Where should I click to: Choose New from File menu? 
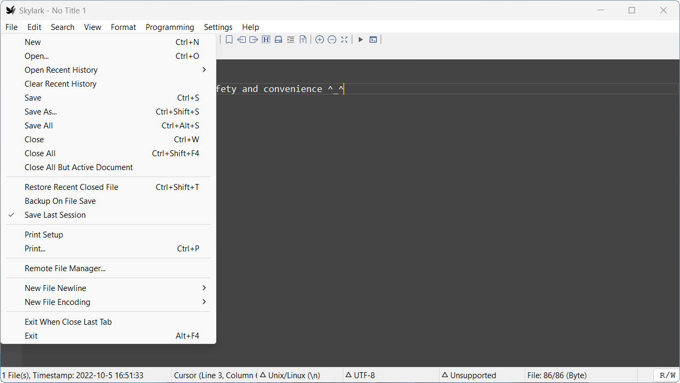pyautogui.click(x=108, y=42)
